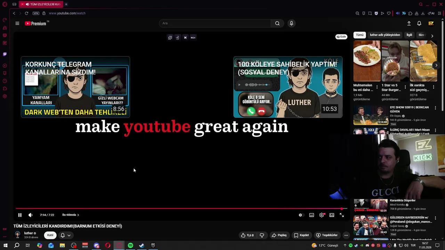Open the 'Muhtemelen bu eti daha' Short

pyautogui.click(x=367, y=61)
